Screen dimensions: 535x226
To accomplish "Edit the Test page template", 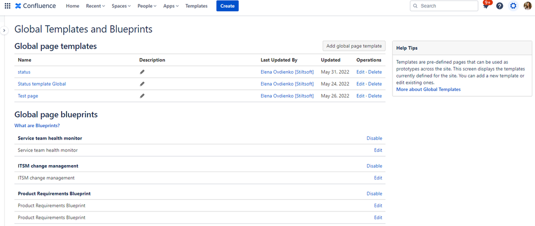I will tap(360, 96).
